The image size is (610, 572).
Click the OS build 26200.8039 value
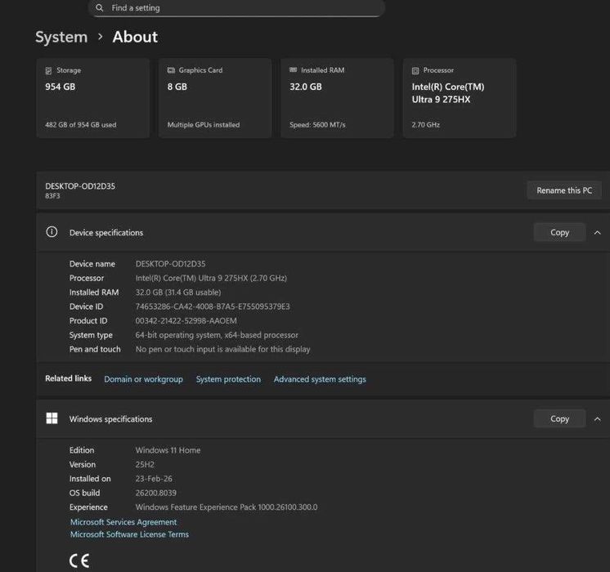point(156,493)
